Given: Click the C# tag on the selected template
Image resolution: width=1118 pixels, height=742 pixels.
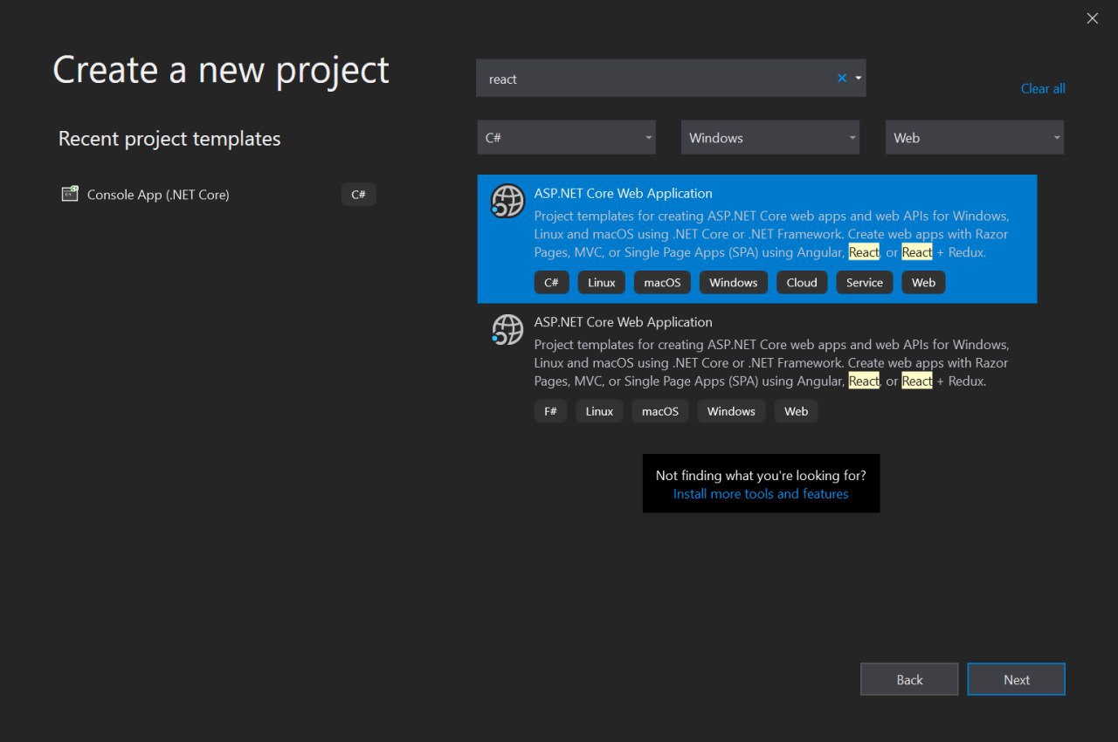Looking at the screenshot, I should tap(551, 282).
